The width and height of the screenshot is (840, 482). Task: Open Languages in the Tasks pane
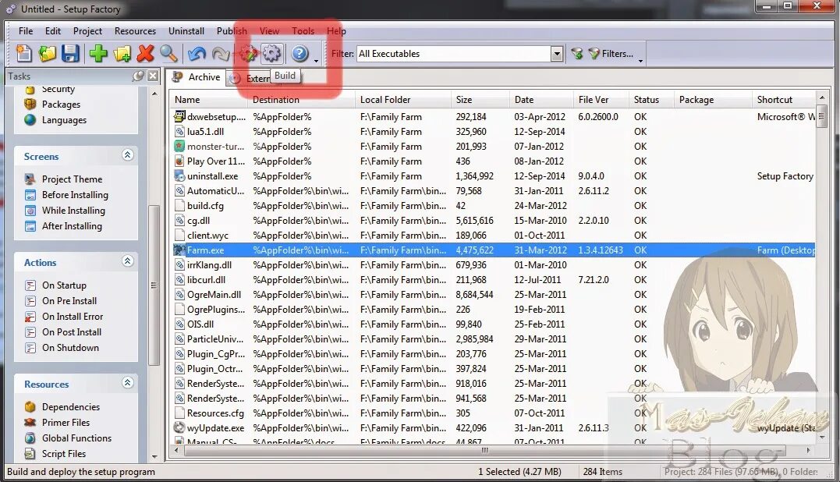click(x=64, y=120)
